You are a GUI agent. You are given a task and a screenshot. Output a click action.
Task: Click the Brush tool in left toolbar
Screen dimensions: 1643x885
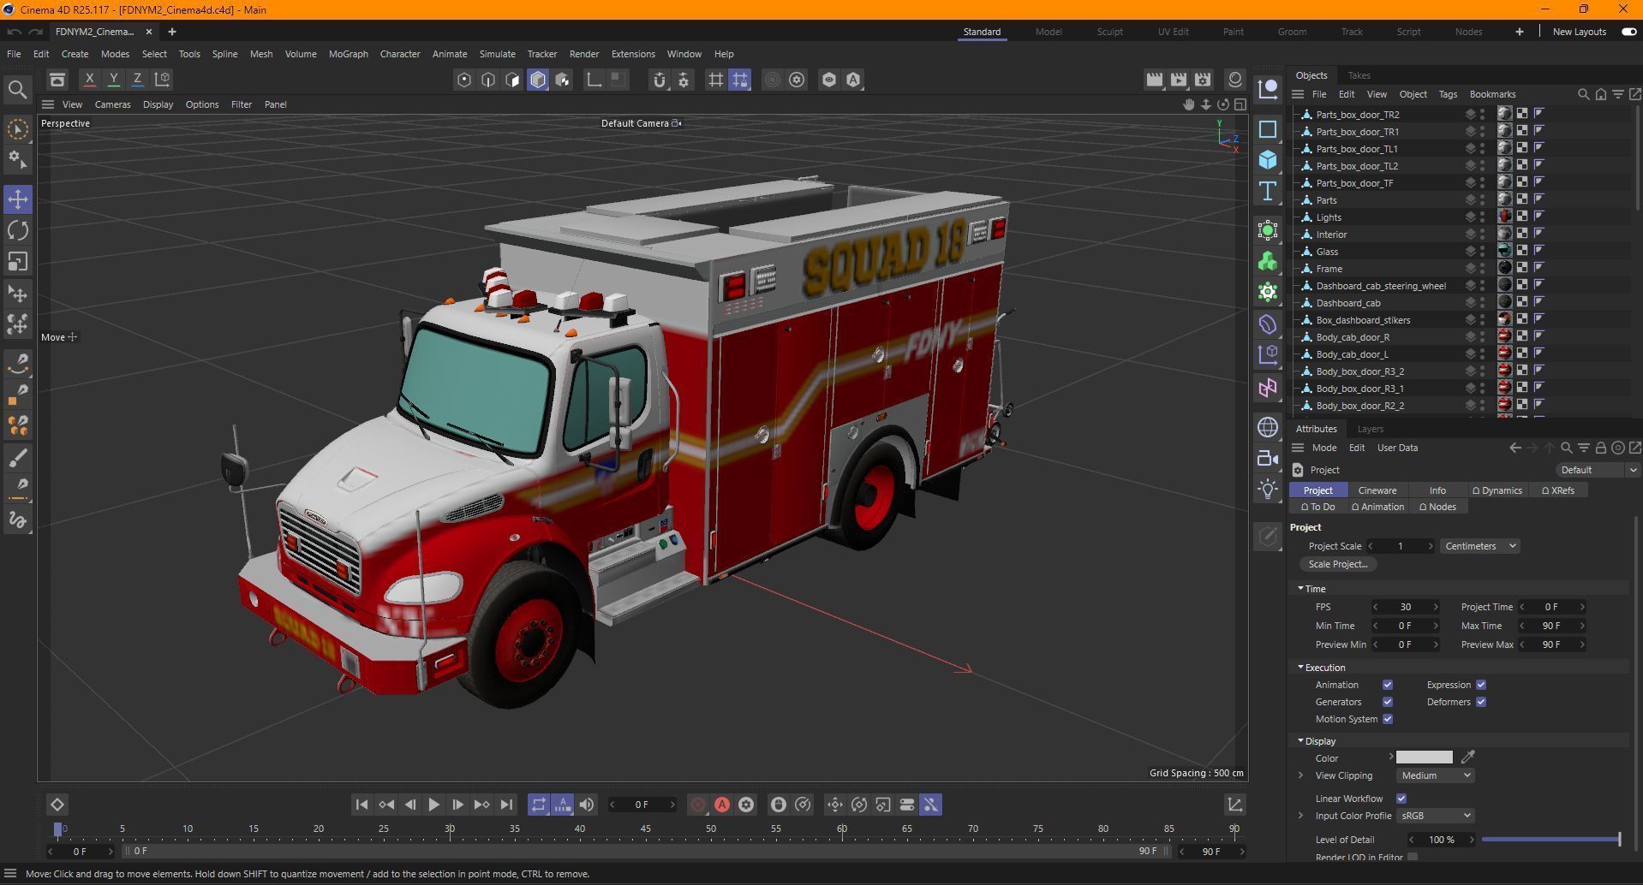tap(18, 458)
